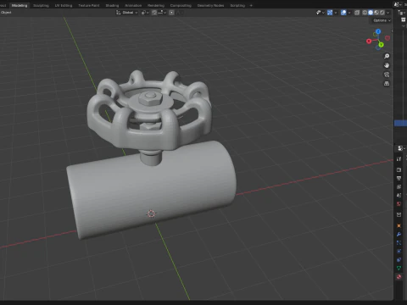Toggle snapping magnet button
Screen dimensions: 407x305
click(x=154, y=13)
